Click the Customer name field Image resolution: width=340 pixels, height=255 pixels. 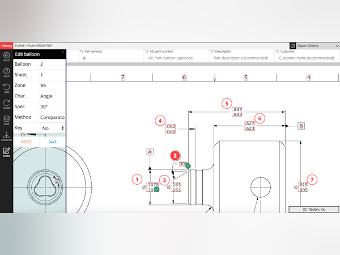[307, 58]
